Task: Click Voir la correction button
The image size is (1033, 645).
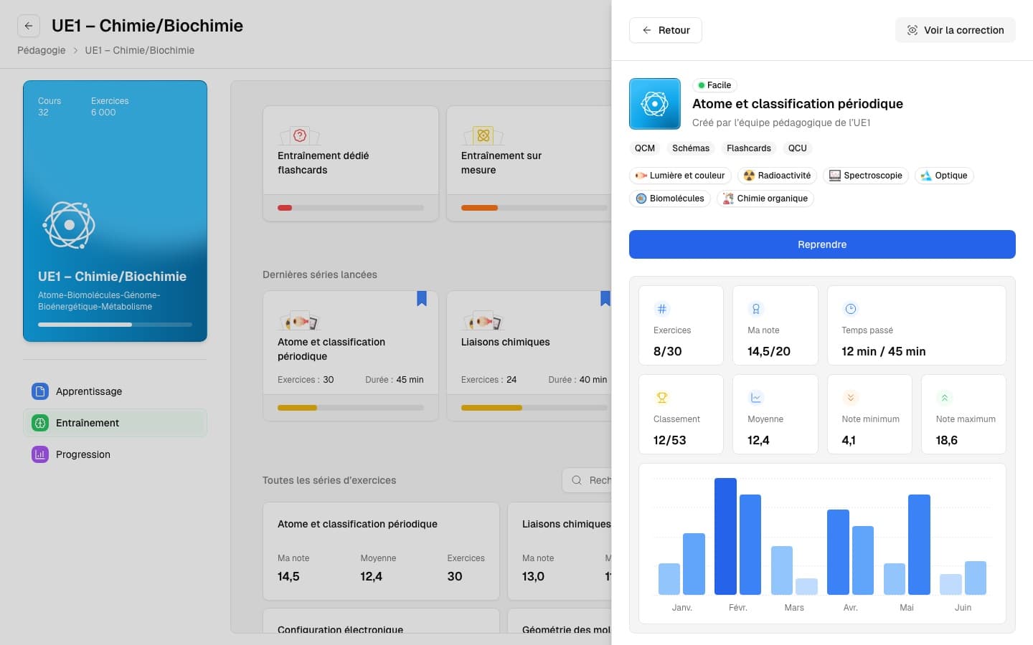Action: (955, 30)
